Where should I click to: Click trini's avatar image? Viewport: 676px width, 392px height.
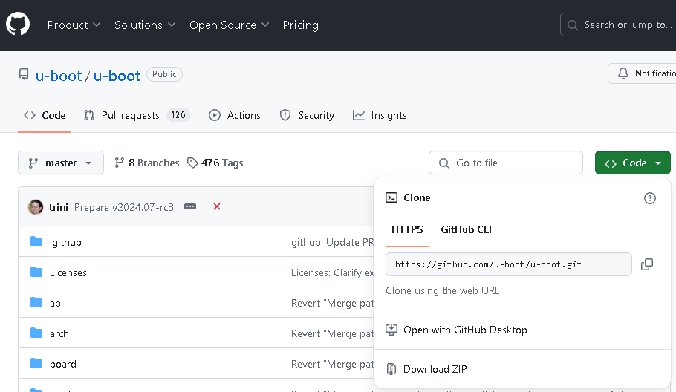(36, 207)
